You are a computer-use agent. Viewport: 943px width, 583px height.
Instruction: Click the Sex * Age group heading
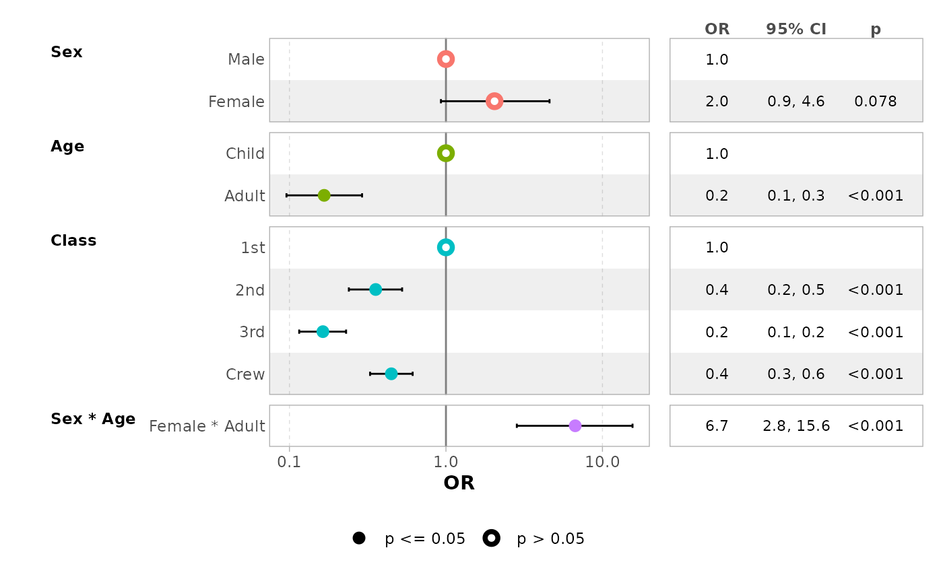pos(93,419)
